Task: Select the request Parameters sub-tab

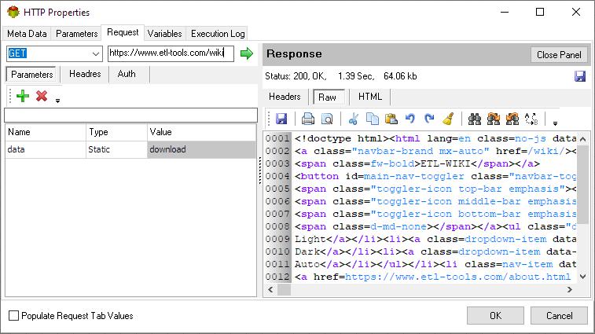Action: click(x=32, y=75)
